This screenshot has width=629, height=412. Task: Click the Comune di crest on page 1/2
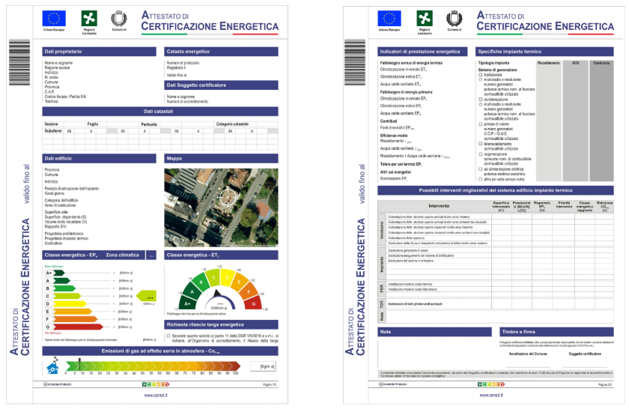[x=119, y=19]
